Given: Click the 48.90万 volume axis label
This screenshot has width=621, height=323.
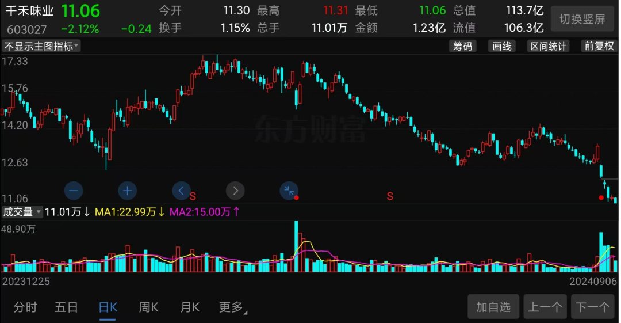Looking at the screenshot, I should [18, 229].
